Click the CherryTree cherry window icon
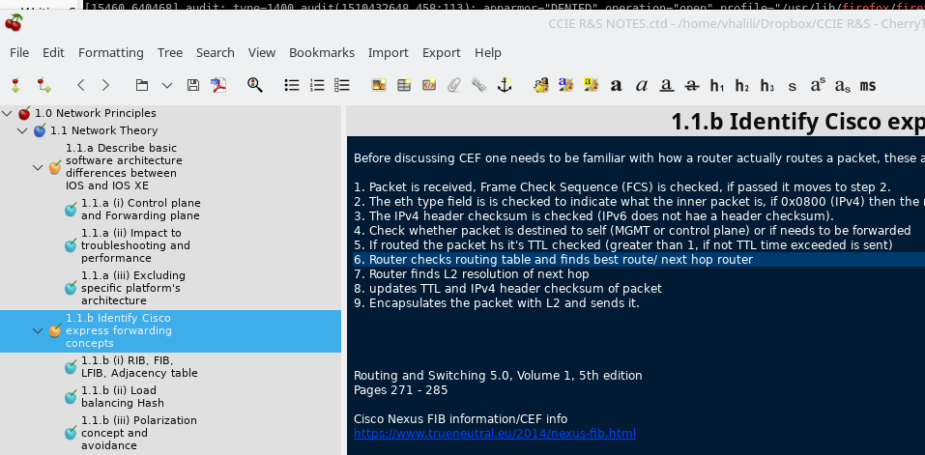This screenshot has height=455, width=925. point(13,23)
